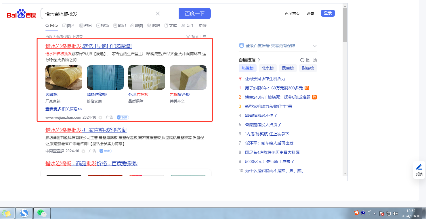Click the blue extruded board thumbnail
Screen dimensions: 426x219
[105, 78]
